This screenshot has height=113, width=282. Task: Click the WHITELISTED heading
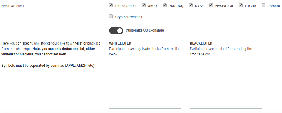[x=120, y=43]
